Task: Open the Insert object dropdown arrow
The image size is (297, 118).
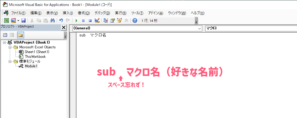Action: tap(18, 20)
